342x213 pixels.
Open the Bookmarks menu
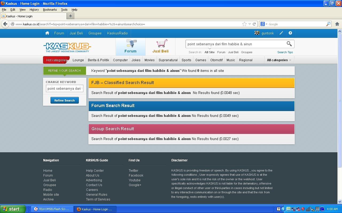click(50, 10)
